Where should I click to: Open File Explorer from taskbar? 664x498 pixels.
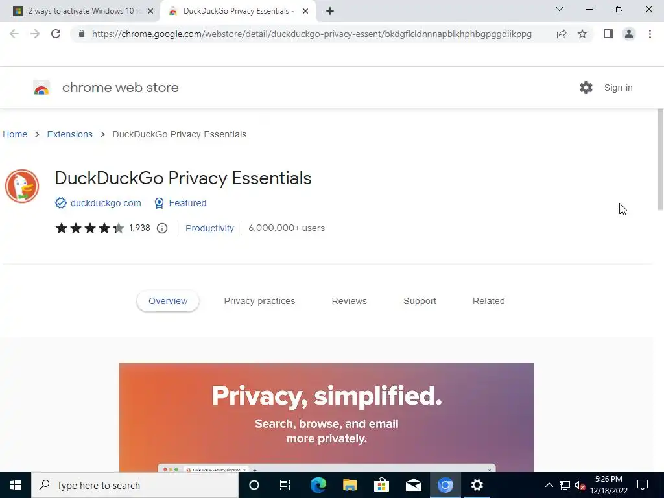click(350, 485)
